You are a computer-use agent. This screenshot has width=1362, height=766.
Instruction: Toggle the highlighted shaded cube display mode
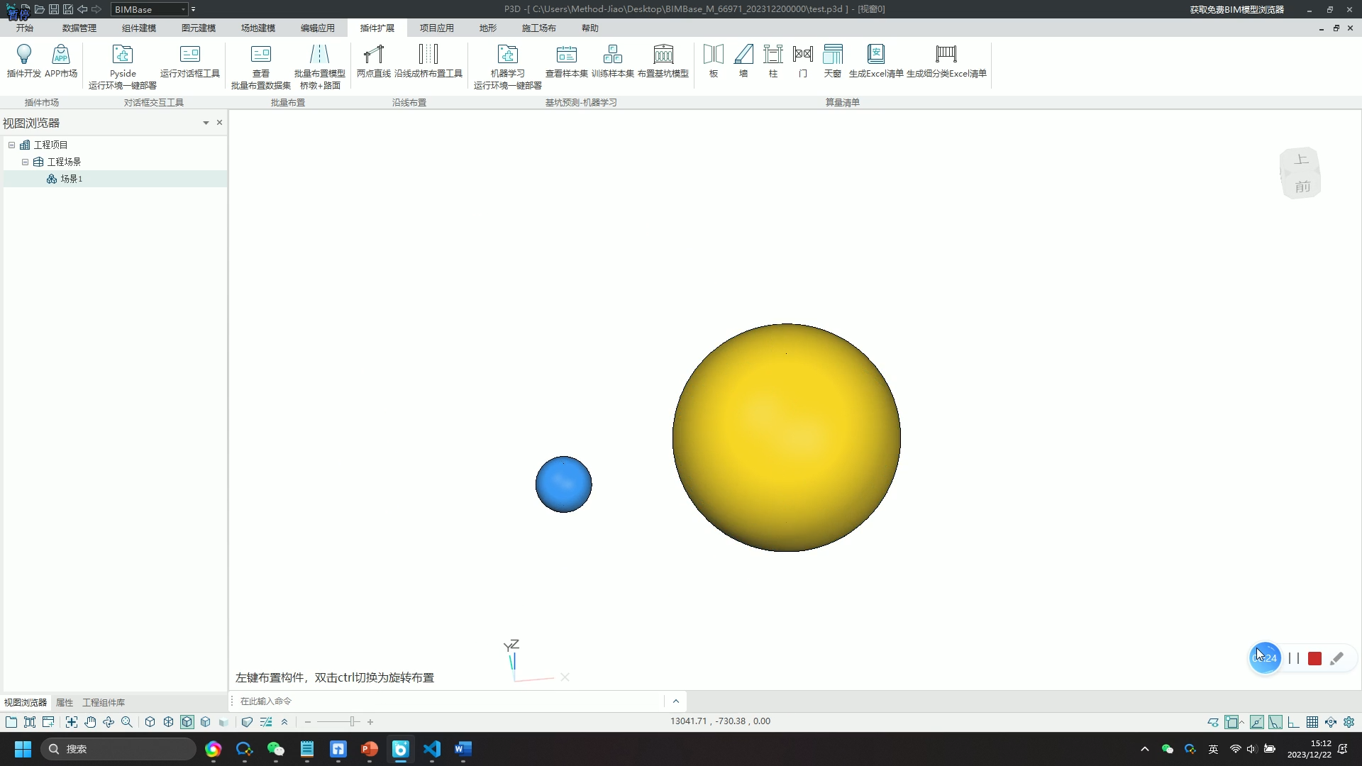click(187, 722)
